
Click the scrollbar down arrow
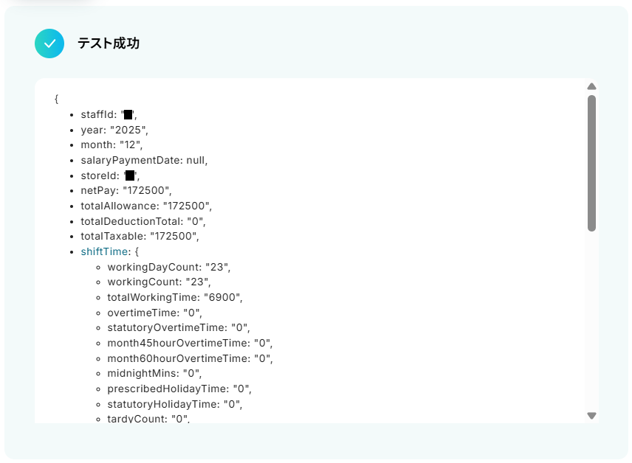click(591, 416)
